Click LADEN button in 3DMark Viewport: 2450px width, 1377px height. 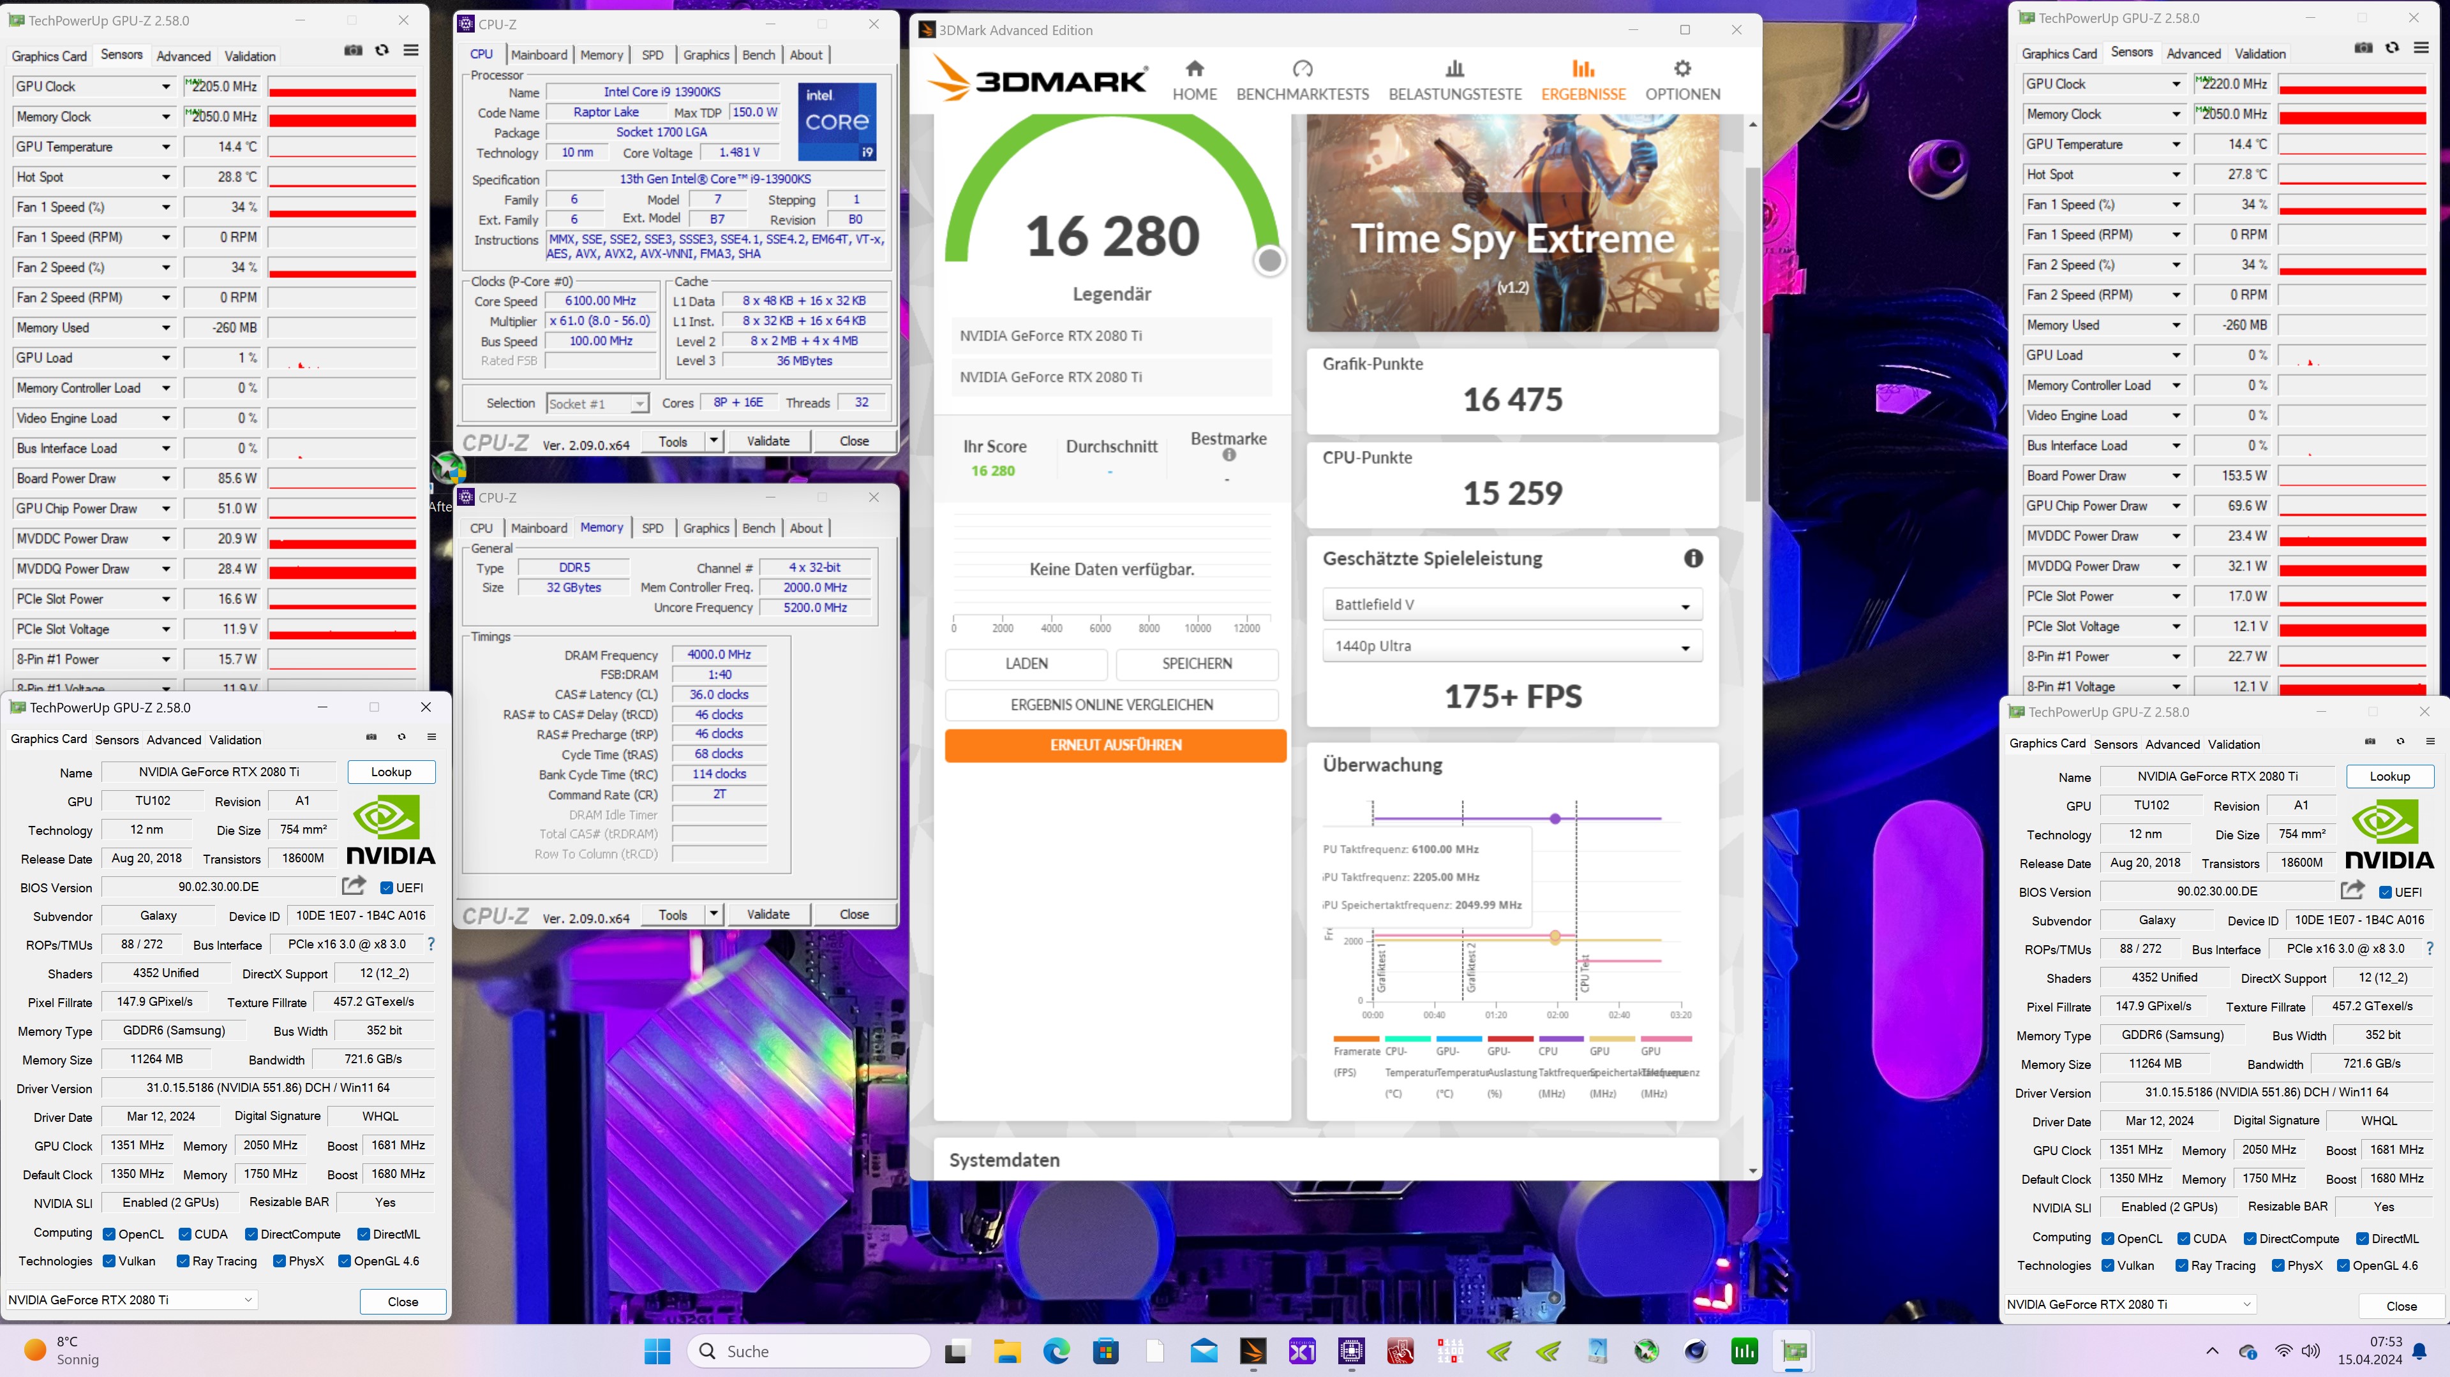[x=1026, y=665]
